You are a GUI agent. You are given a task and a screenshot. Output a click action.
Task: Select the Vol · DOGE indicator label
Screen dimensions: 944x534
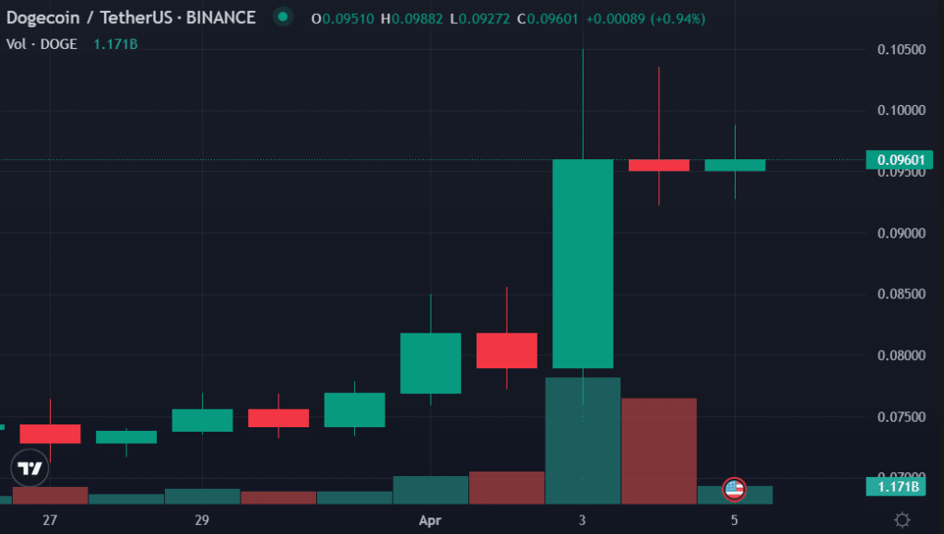coord(41,44)
